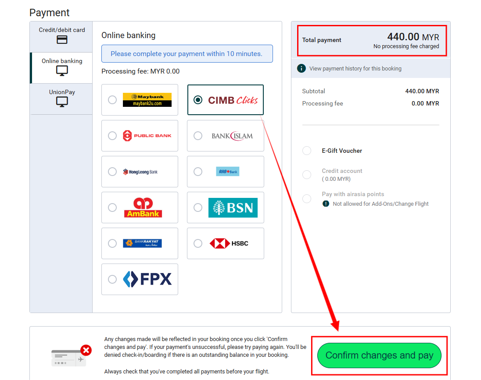Select Pay with airasia points option
Viewport: 481px width, 380px height.
tap(307, 199)
